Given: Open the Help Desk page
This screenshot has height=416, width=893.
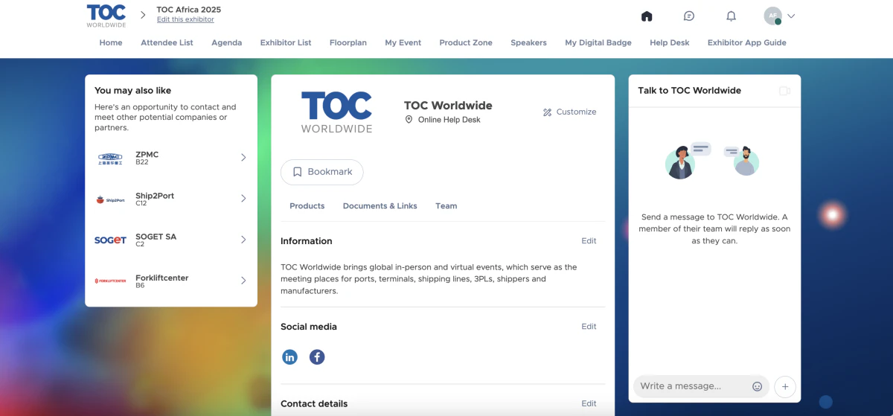Looking at the screenshot, I should point(670,43).
